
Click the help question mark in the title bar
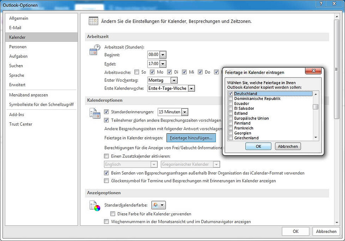(x=321, y=3)
